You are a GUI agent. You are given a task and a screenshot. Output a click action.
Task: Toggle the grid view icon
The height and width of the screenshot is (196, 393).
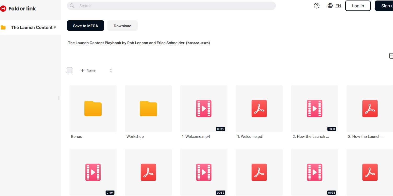pos(391,56)
